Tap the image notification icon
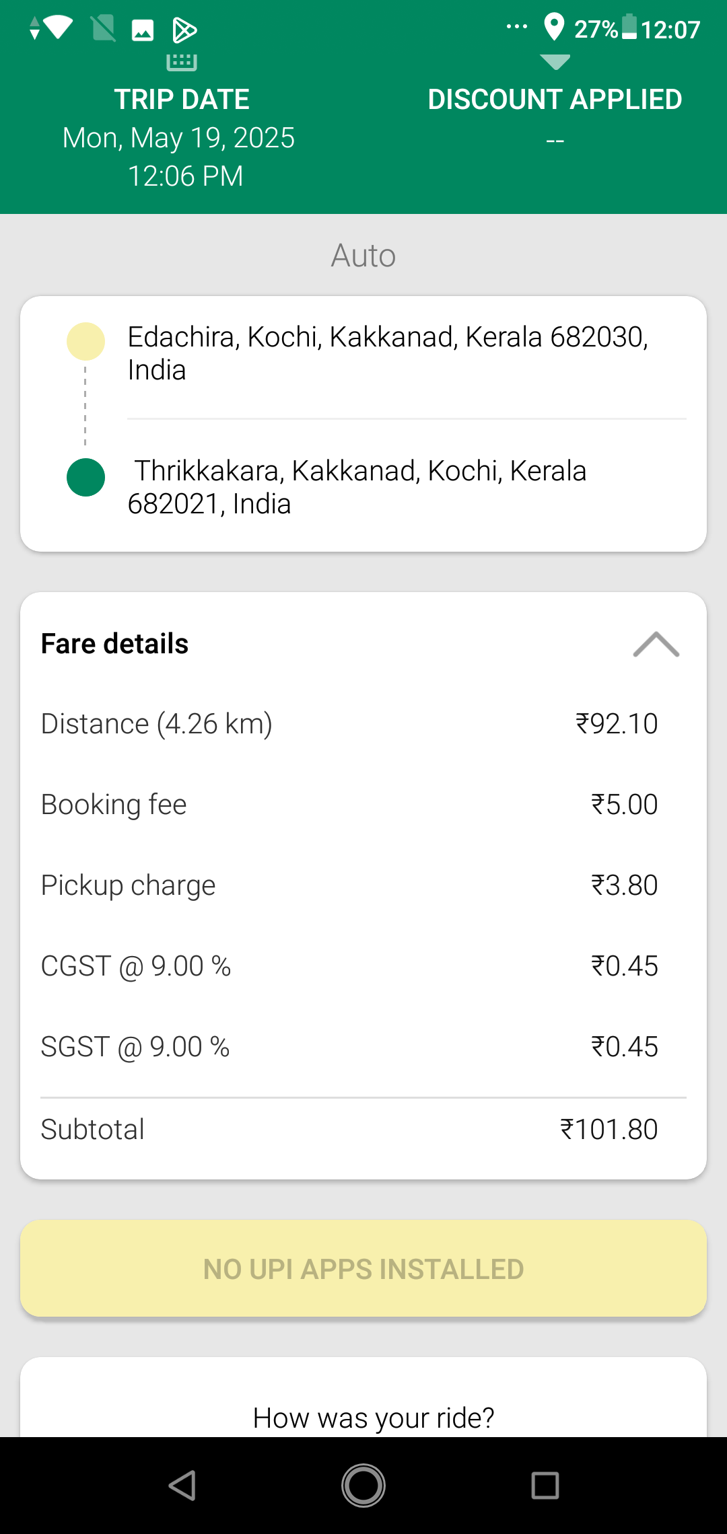The width and height of the screenshot is (727, 1534). (142, 30)
